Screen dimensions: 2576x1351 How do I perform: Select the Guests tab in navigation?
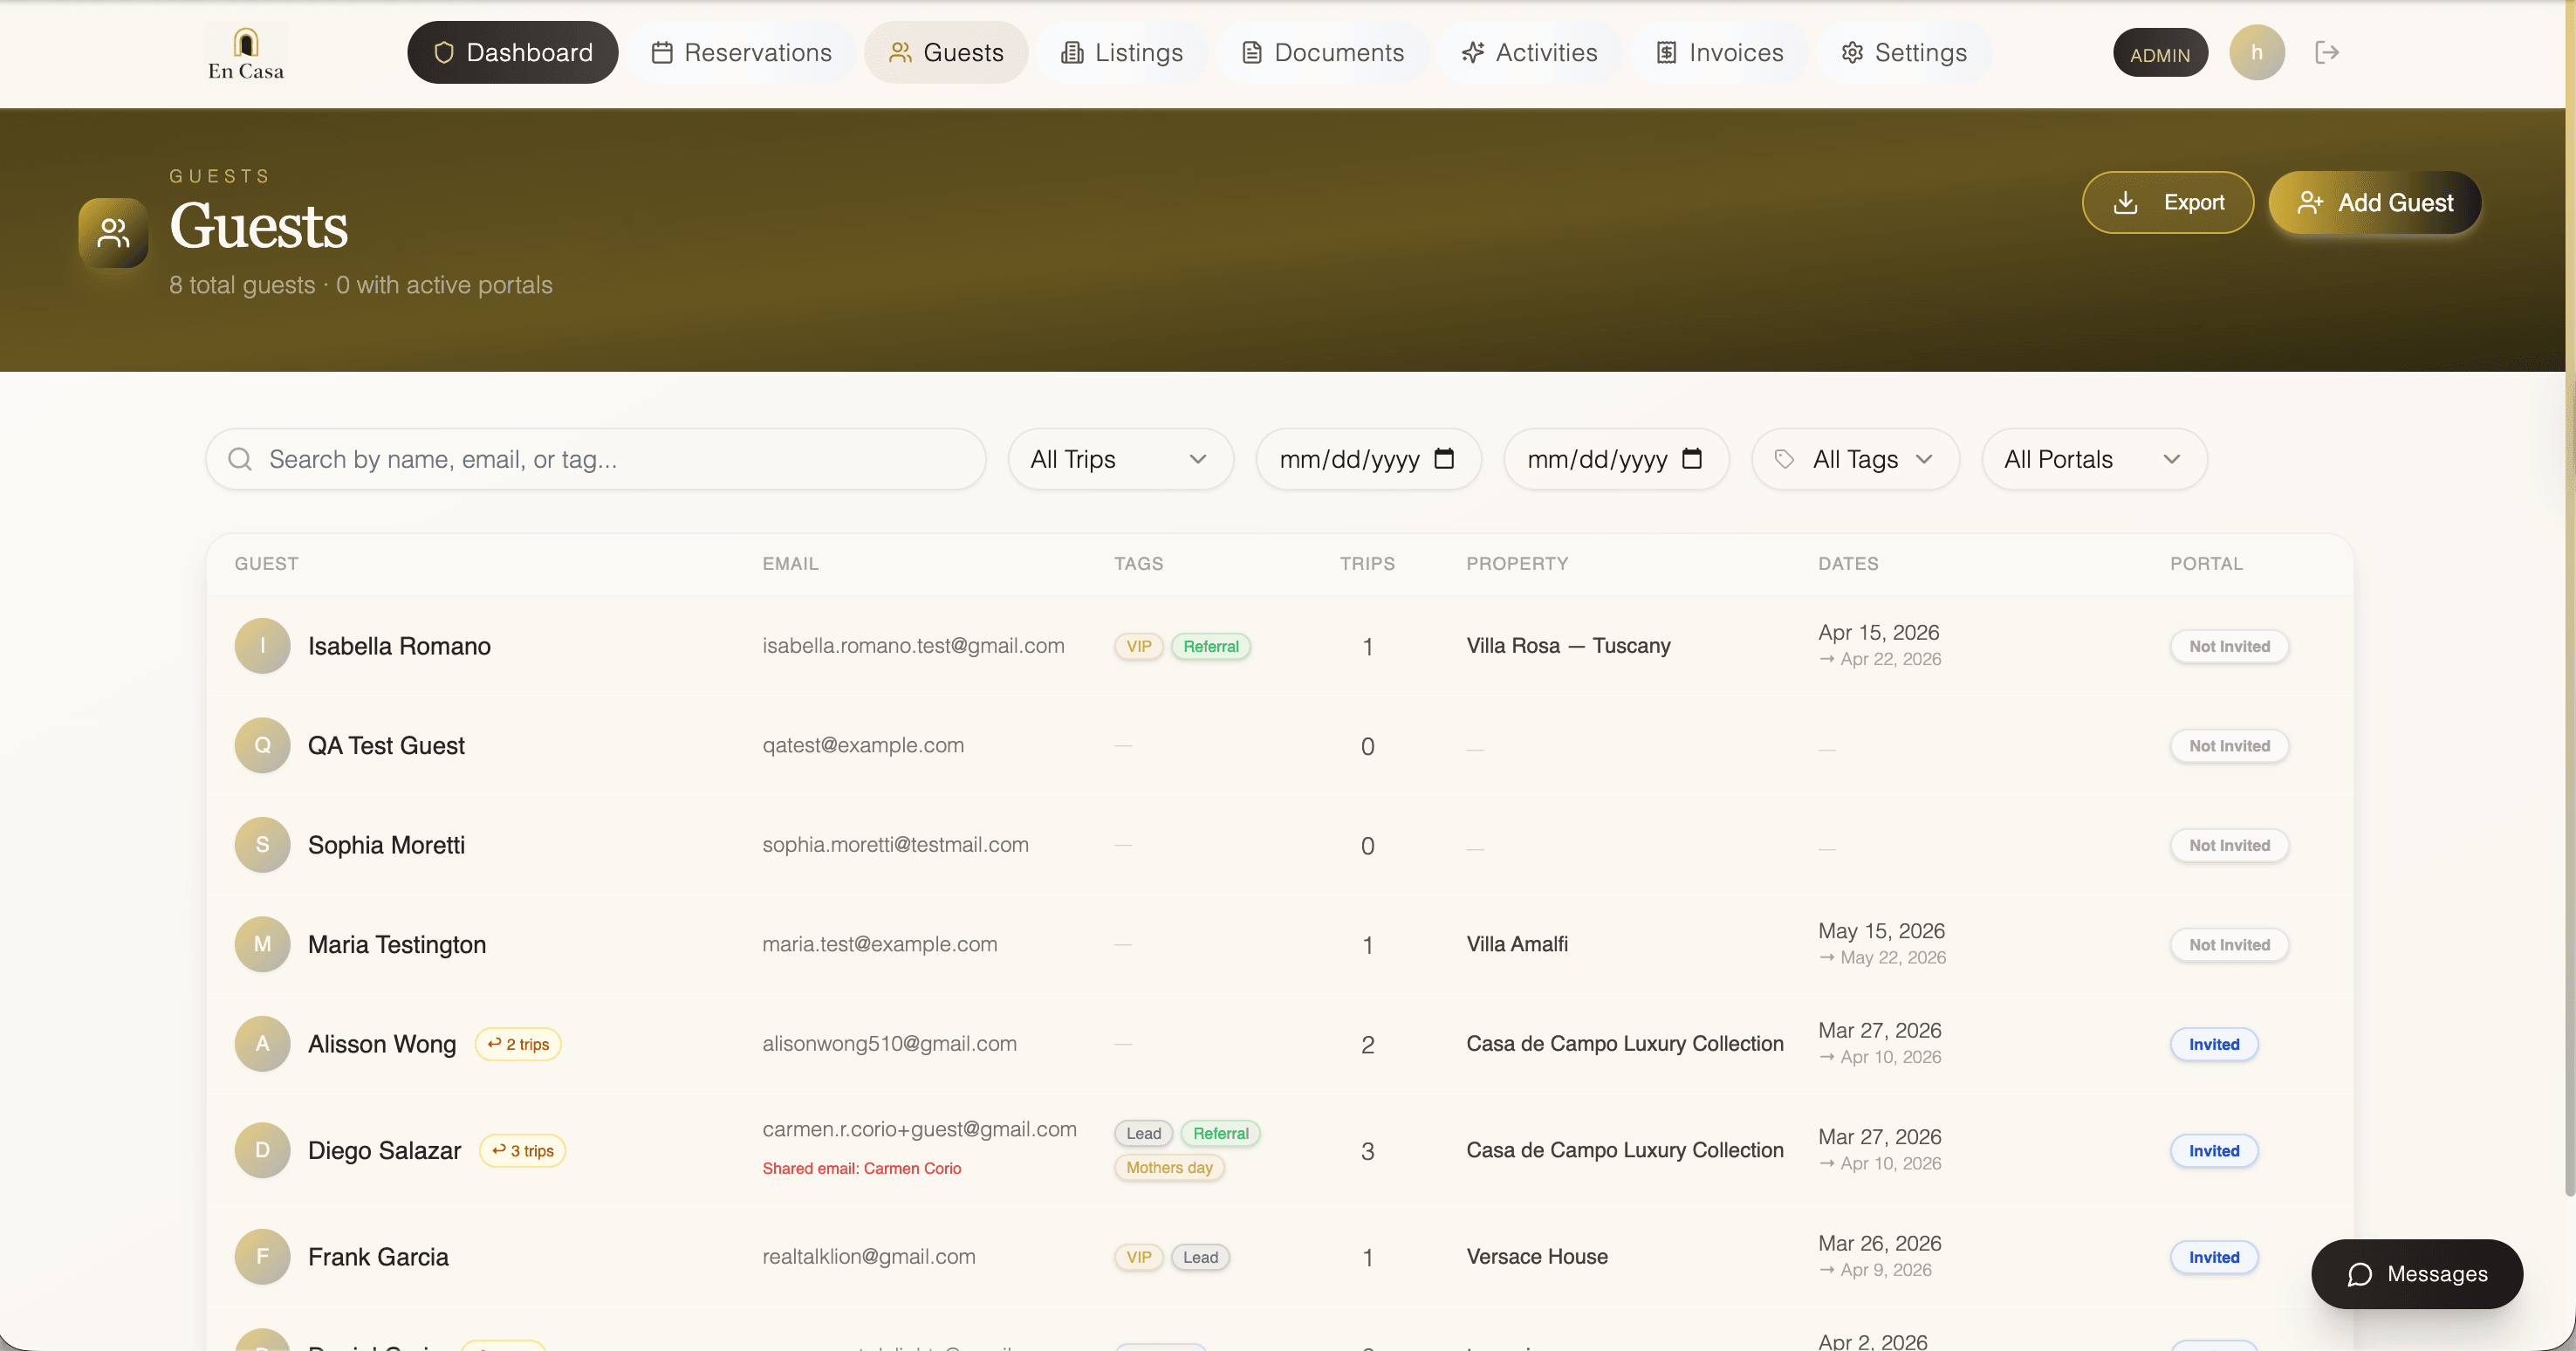tap(945, 52)
